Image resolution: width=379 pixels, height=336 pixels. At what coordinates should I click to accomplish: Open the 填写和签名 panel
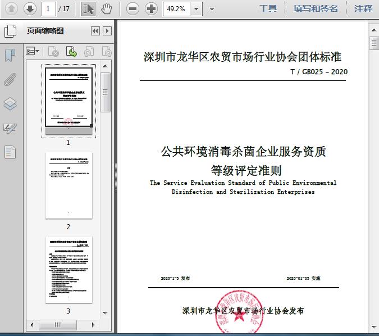pos(316,8)
